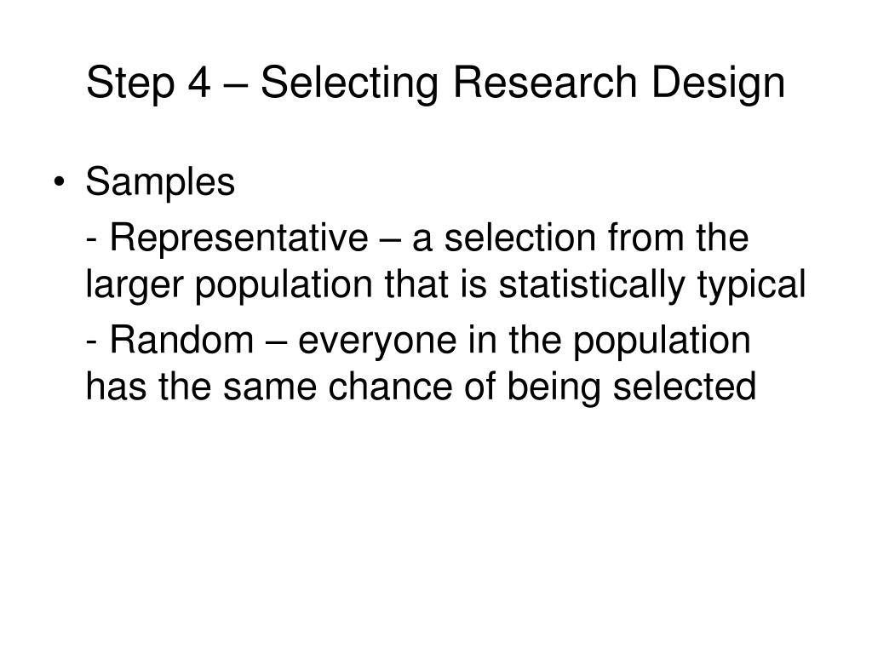Click the slide title 'Step 4 – Selecting Research Design'

coord(435,83)
